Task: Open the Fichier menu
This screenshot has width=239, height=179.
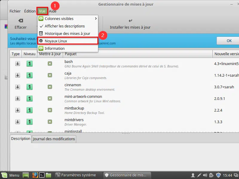Action: point(15,11)
